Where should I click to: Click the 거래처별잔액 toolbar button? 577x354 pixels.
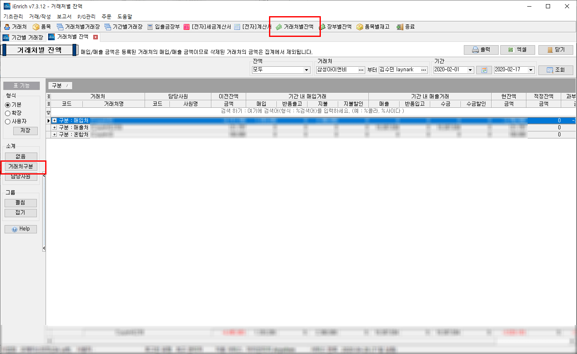point(295,27)
